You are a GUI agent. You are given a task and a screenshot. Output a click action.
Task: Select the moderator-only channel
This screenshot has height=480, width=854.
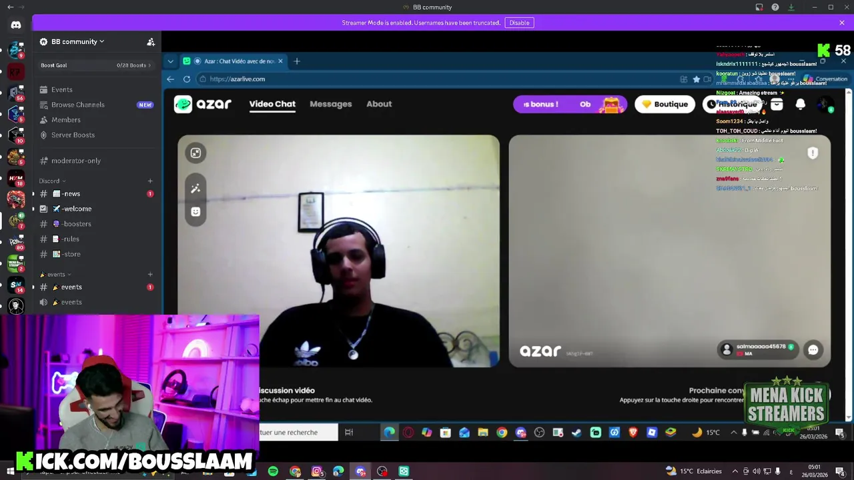point(96,161)
